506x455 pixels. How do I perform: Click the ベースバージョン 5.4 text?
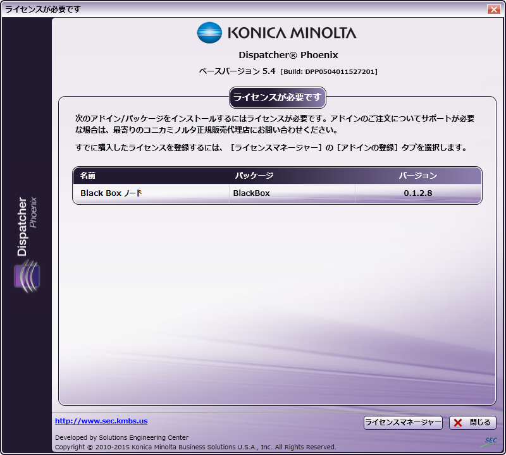point(237,71)
